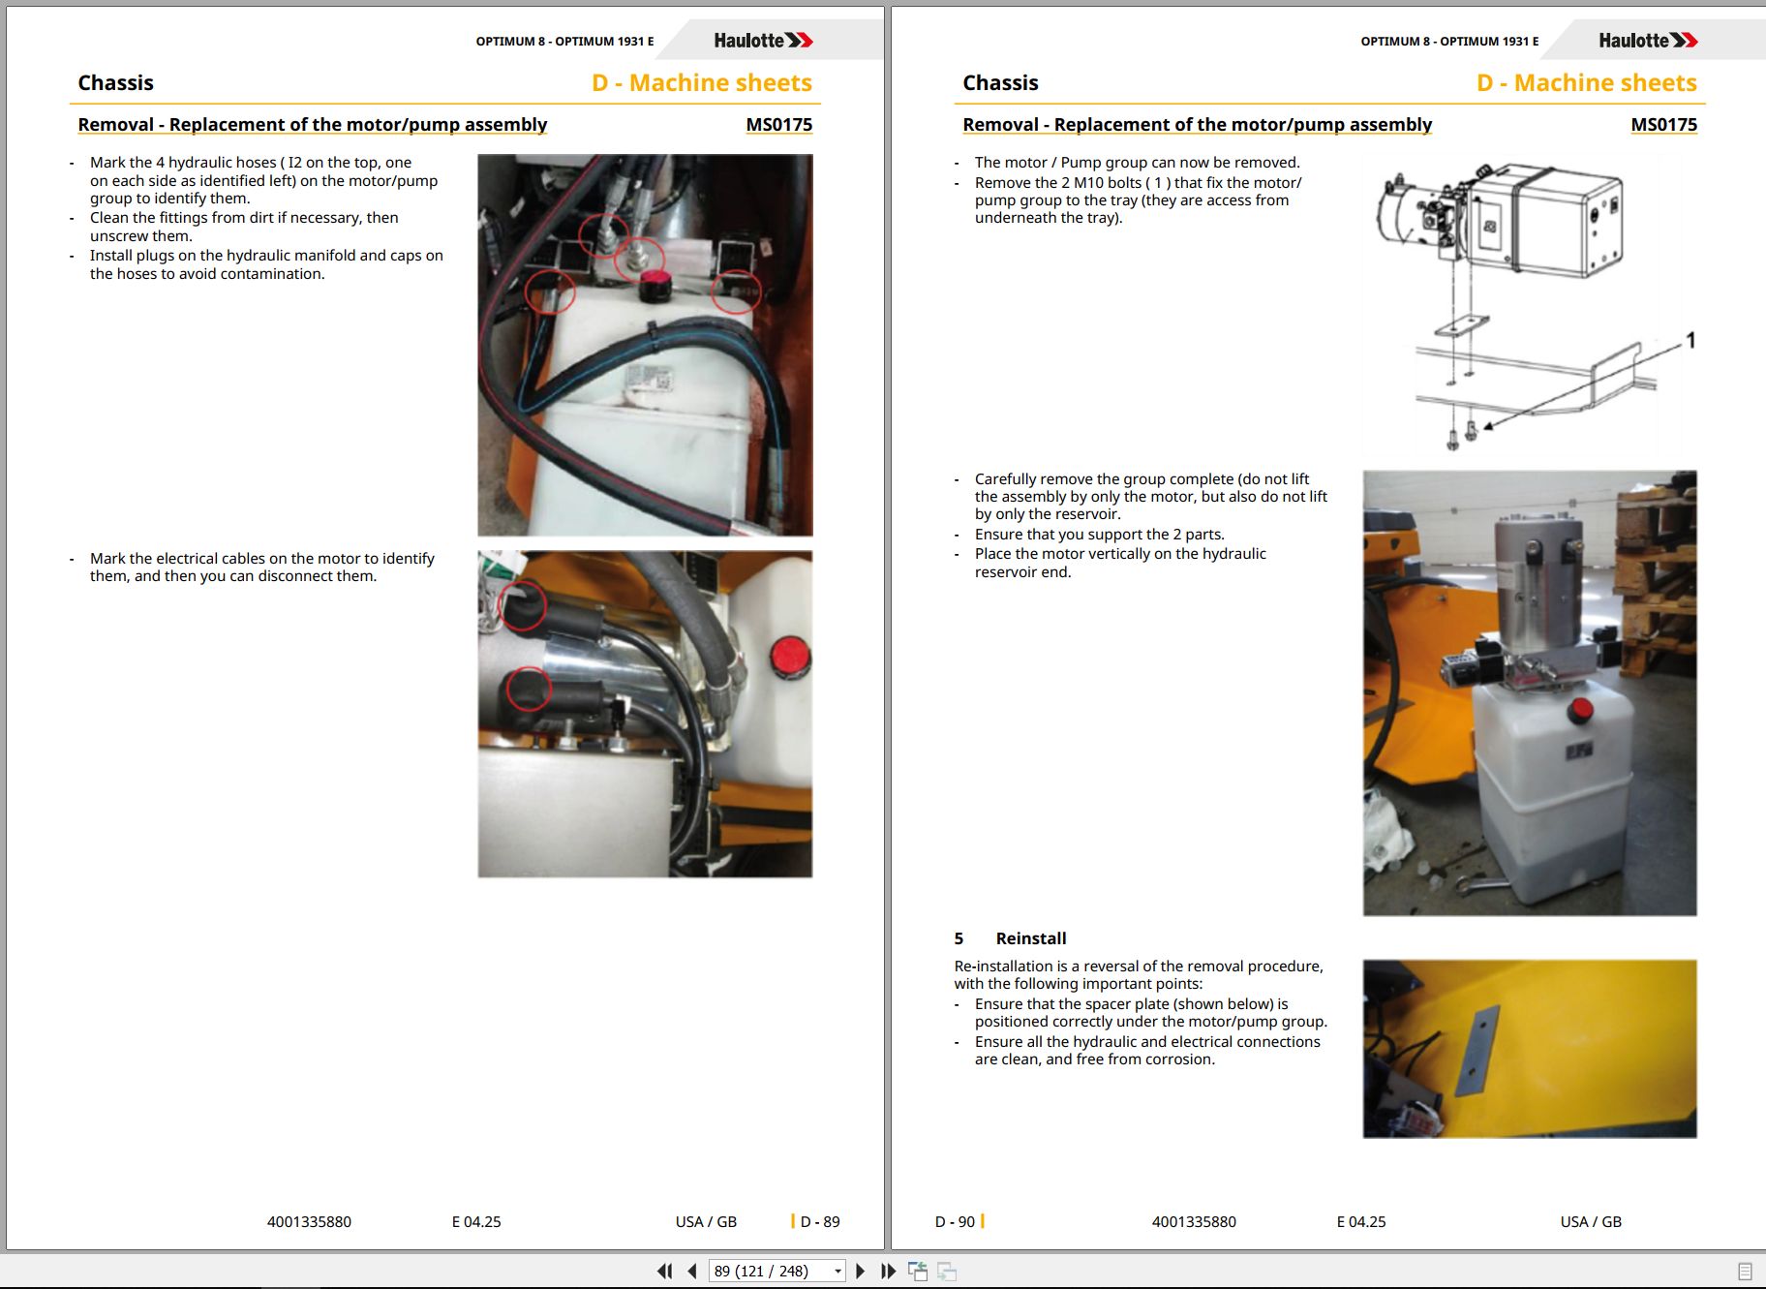The image size is (1766, 1289).
Task: Click 'Ensure that you support the 2 parts.' text
Action: pyautogui.click(x=1099, y=535)
